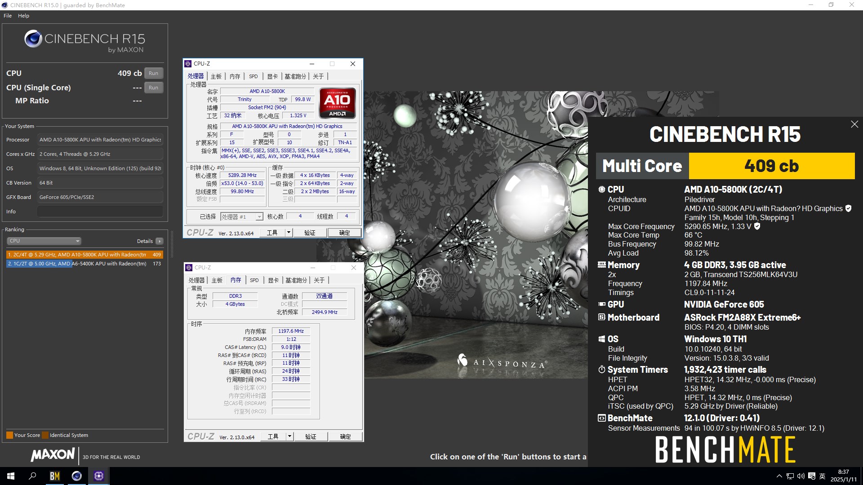Viewport: 863px width, 485px height.
Task: Open notification message tray icon
Action: [812, 476]
